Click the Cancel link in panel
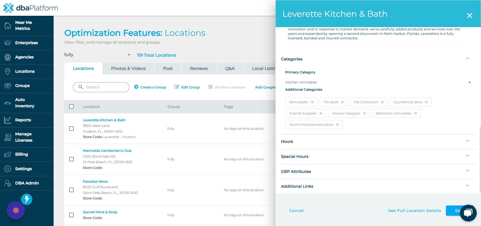481x226 pixels. tap(296, 210)
